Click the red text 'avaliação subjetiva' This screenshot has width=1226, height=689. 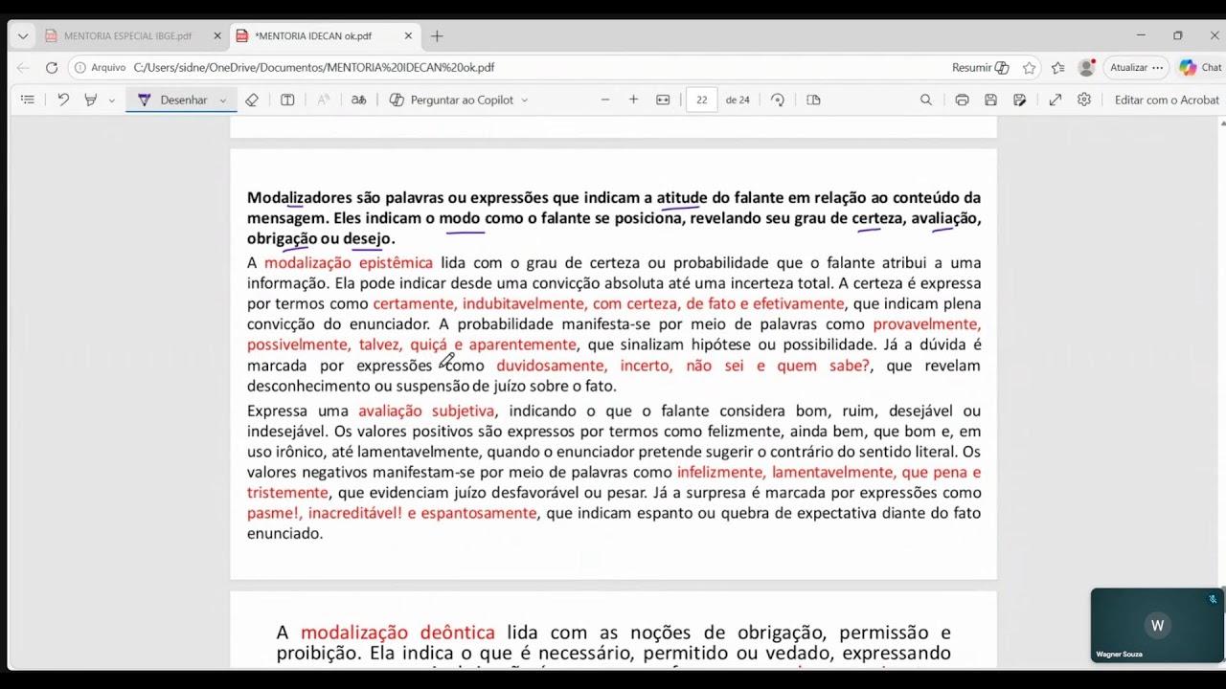(426, 411)
